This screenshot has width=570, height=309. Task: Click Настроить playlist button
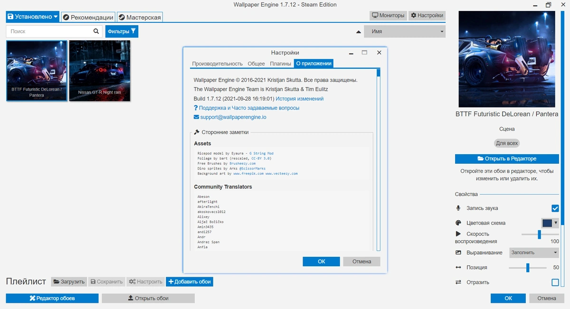point(146,281)
